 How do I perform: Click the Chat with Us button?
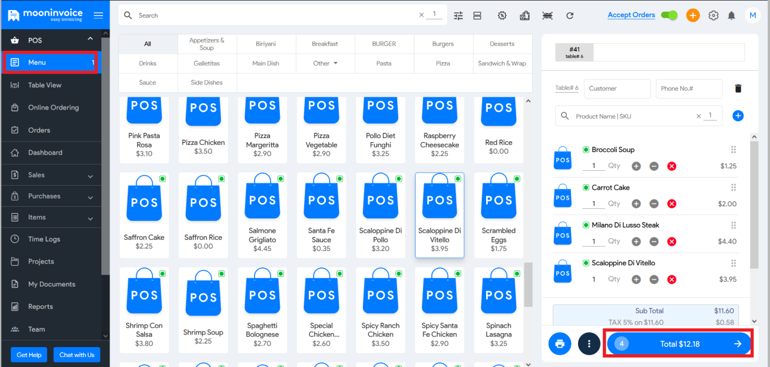pos(76,355)
